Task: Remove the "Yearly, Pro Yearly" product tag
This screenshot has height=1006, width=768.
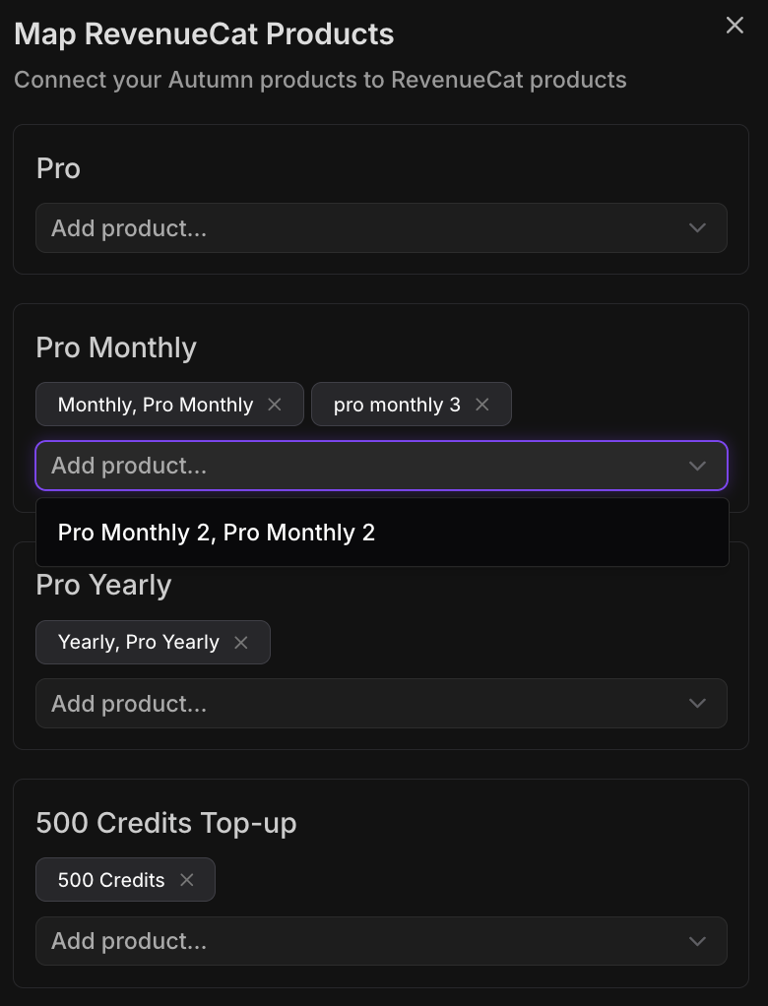Action: click(240, 642)
